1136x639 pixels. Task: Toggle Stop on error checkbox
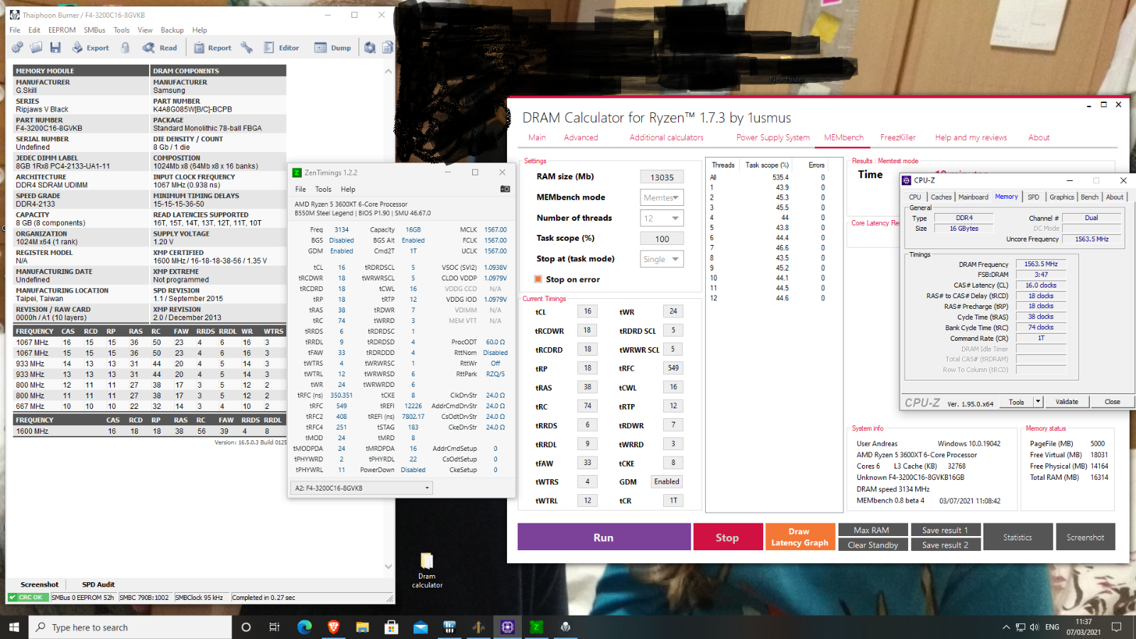click(x=538, y=279)
